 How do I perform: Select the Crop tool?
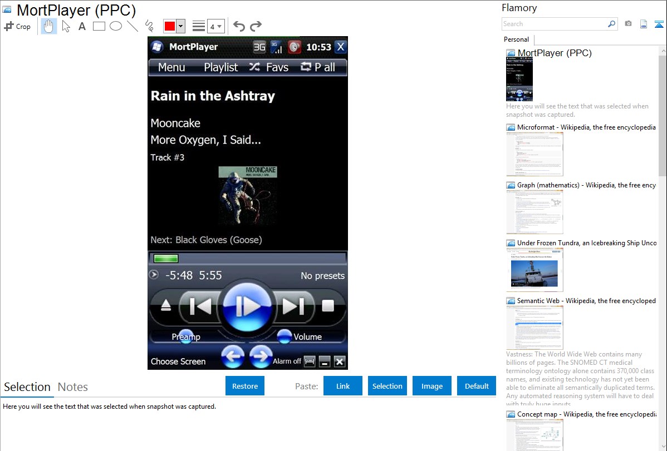17,26
